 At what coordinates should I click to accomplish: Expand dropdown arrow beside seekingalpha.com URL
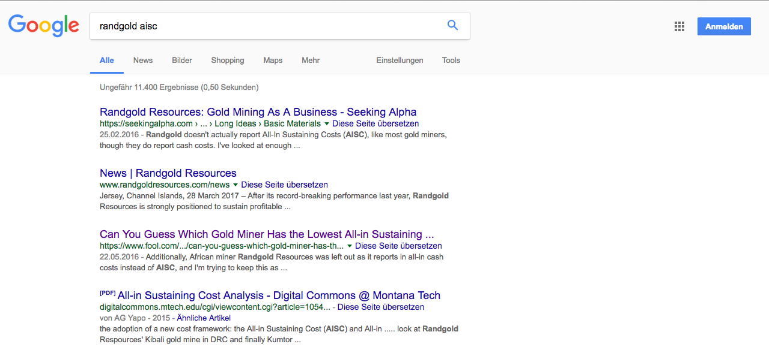(327, 124)
